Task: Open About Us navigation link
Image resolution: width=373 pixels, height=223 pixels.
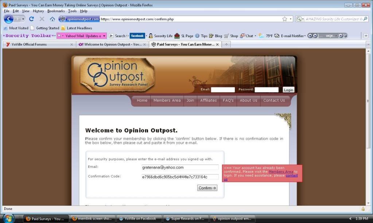Action: (x=248, y=101)
